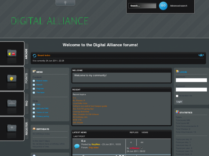Click the blue GO search button

tap(163, 6)
